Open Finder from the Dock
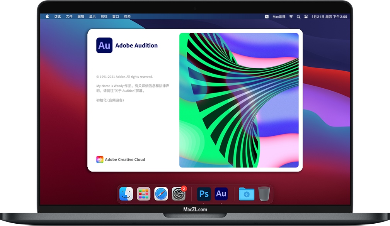The image size is (390, 226). [126, 194]
